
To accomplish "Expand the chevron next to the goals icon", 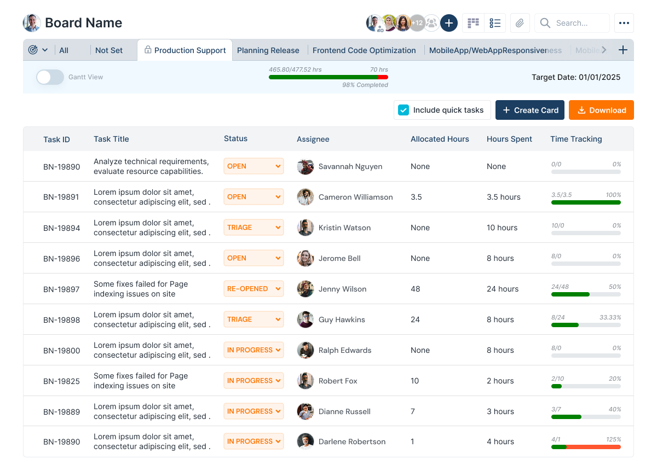I will [x=45, y=49].
